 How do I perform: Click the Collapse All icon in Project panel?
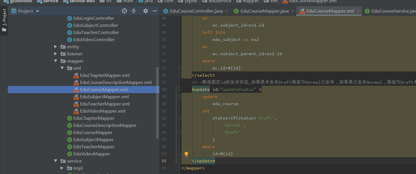pyautogui.click(x=134, y=11)
